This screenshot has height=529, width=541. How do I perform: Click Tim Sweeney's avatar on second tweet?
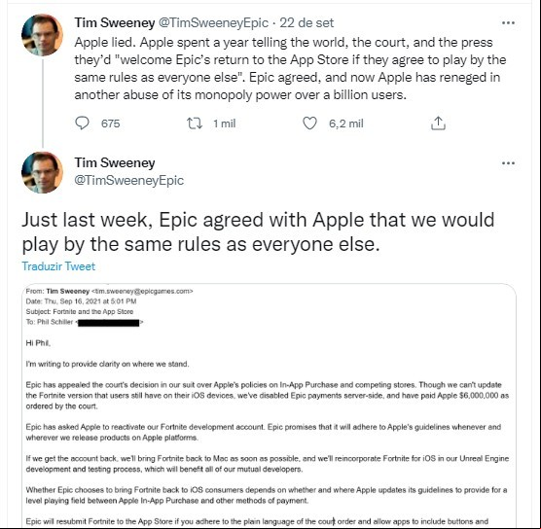43,172
